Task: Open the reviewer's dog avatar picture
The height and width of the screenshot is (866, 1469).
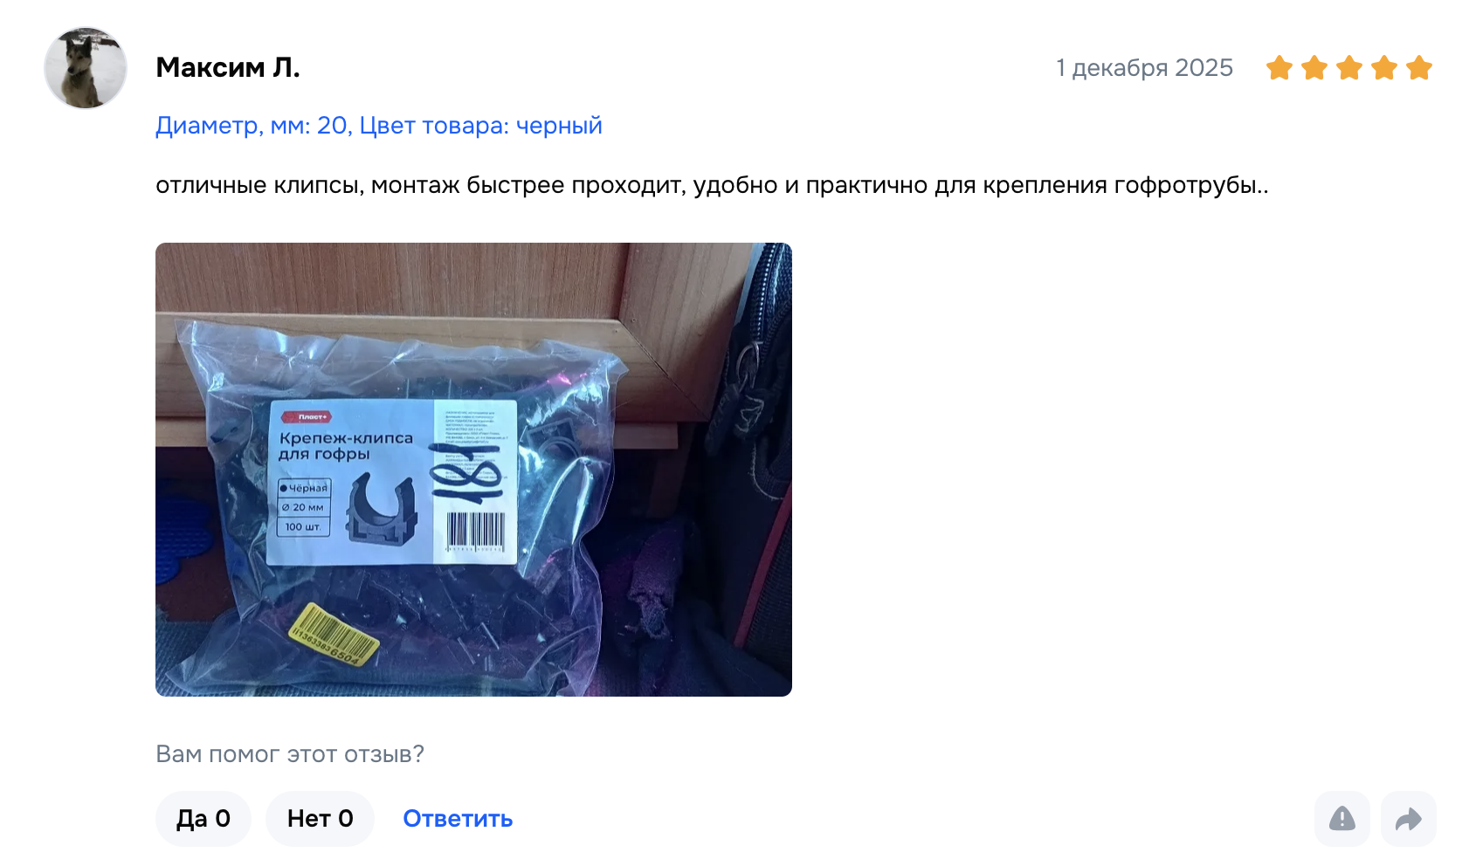Action: pos(86,67)
